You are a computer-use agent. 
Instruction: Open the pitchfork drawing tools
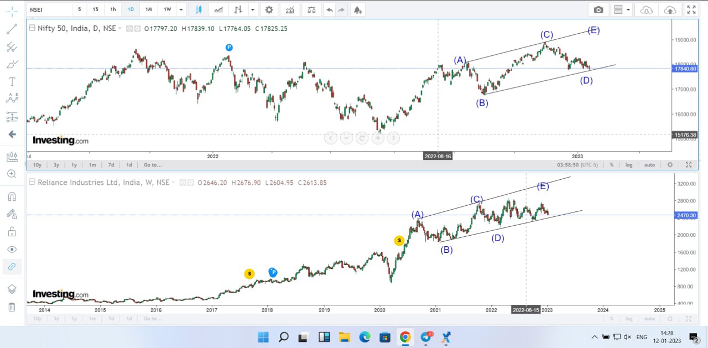click(12, 46)
